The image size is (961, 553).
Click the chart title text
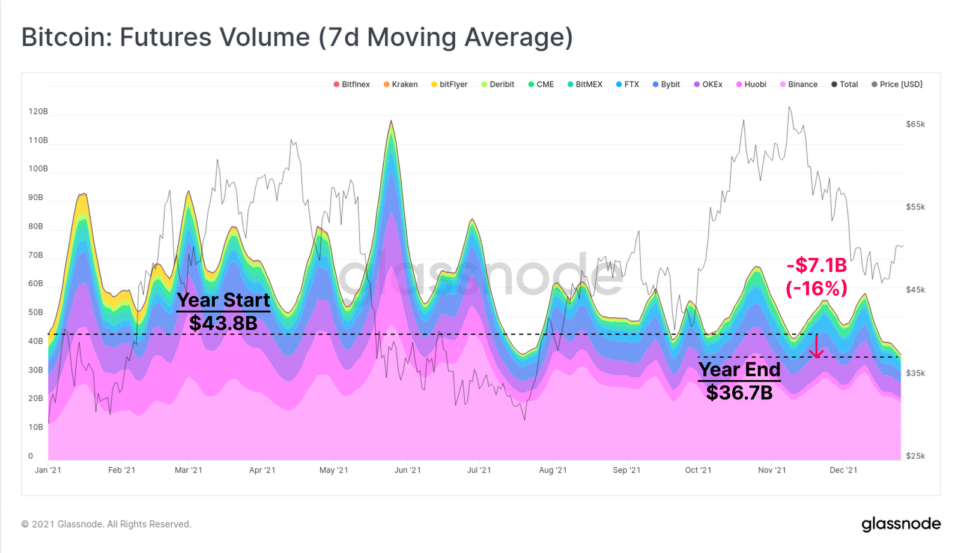297,37
